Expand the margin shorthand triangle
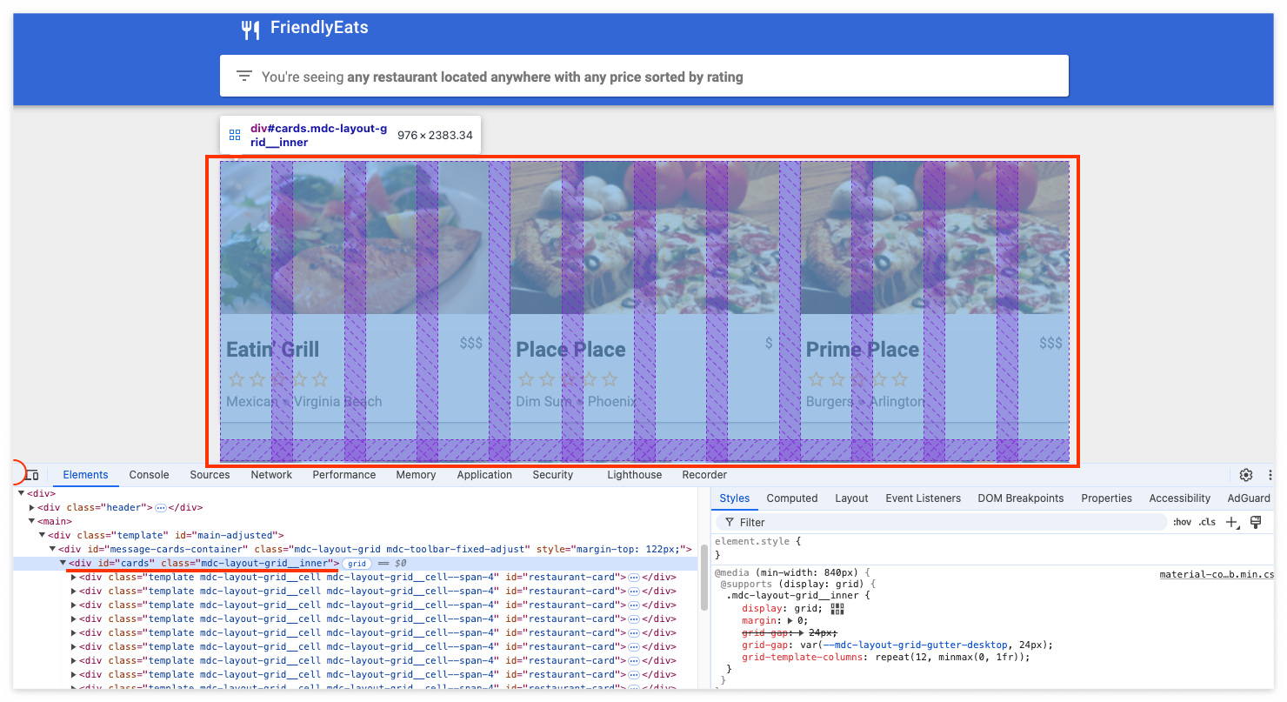Image resolution: width=1287 pixels, height=702 pixels. point(790,621)
